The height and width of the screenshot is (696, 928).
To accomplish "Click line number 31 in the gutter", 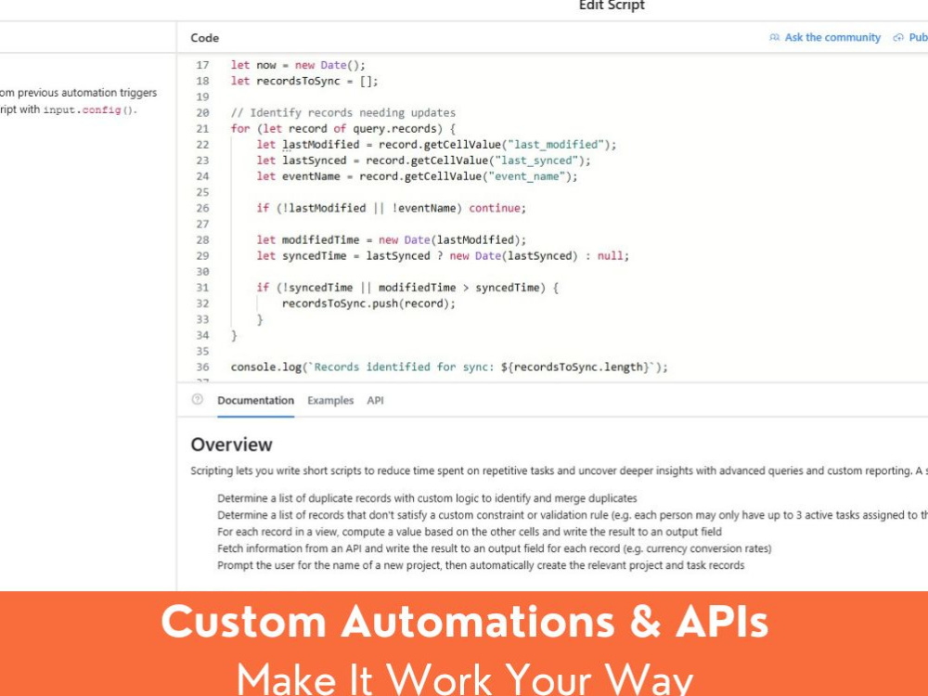I will 202,288.
